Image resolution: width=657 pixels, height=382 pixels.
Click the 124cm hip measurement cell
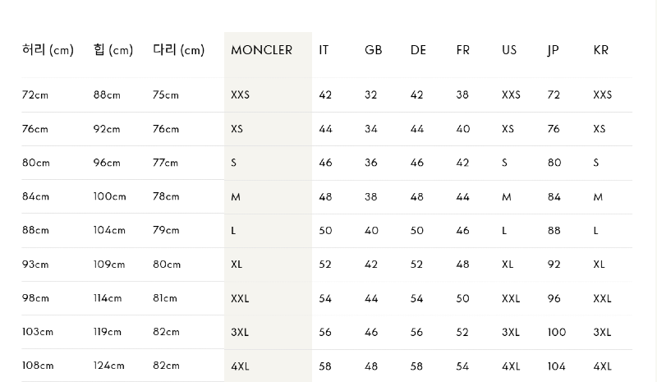109,366
